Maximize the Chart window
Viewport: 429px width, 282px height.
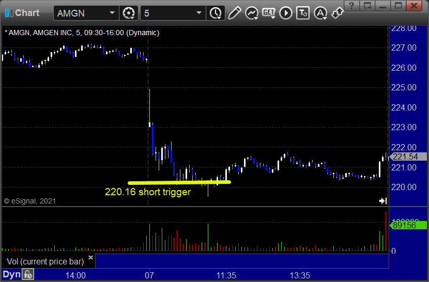tap(398, 6)
